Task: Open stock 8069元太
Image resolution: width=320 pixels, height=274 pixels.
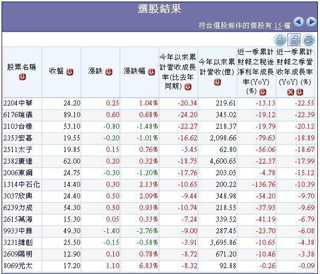Action: coord(18,266)
